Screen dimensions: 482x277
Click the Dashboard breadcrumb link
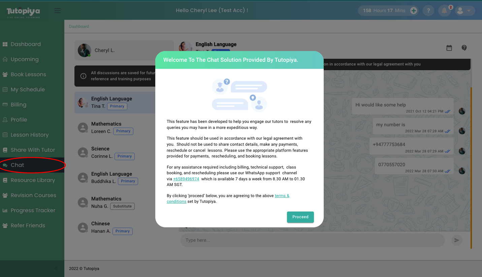pos(79,27)
